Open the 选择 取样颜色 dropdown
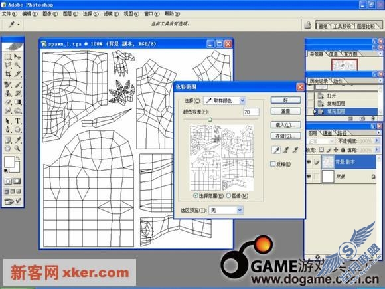 pyautogui.click(x=224, y=100)
